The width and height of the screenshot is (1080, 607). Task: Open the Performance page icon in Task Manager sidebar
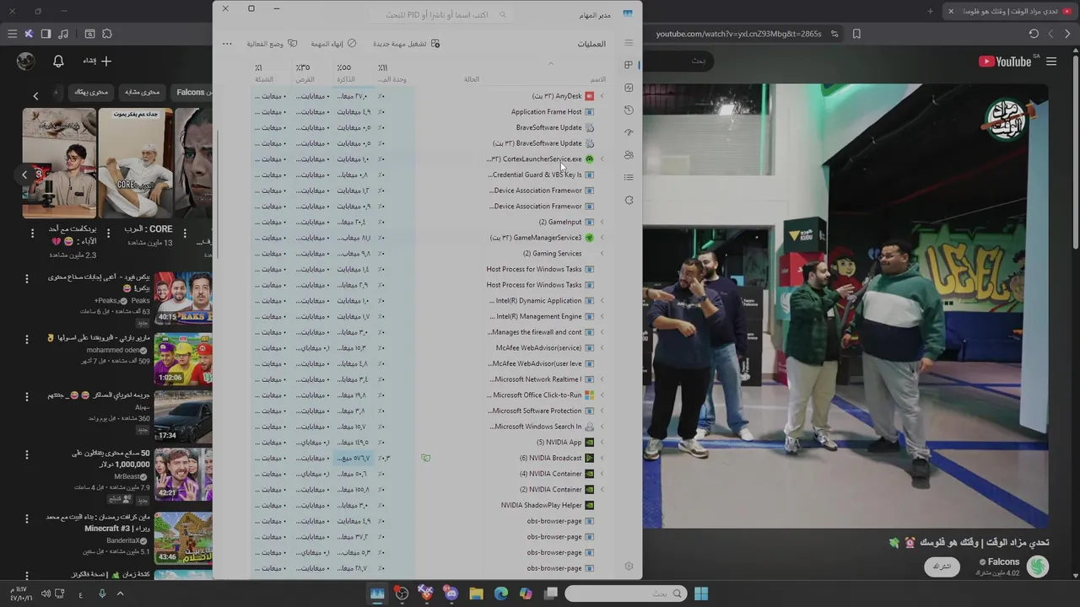tap(629, 88)
